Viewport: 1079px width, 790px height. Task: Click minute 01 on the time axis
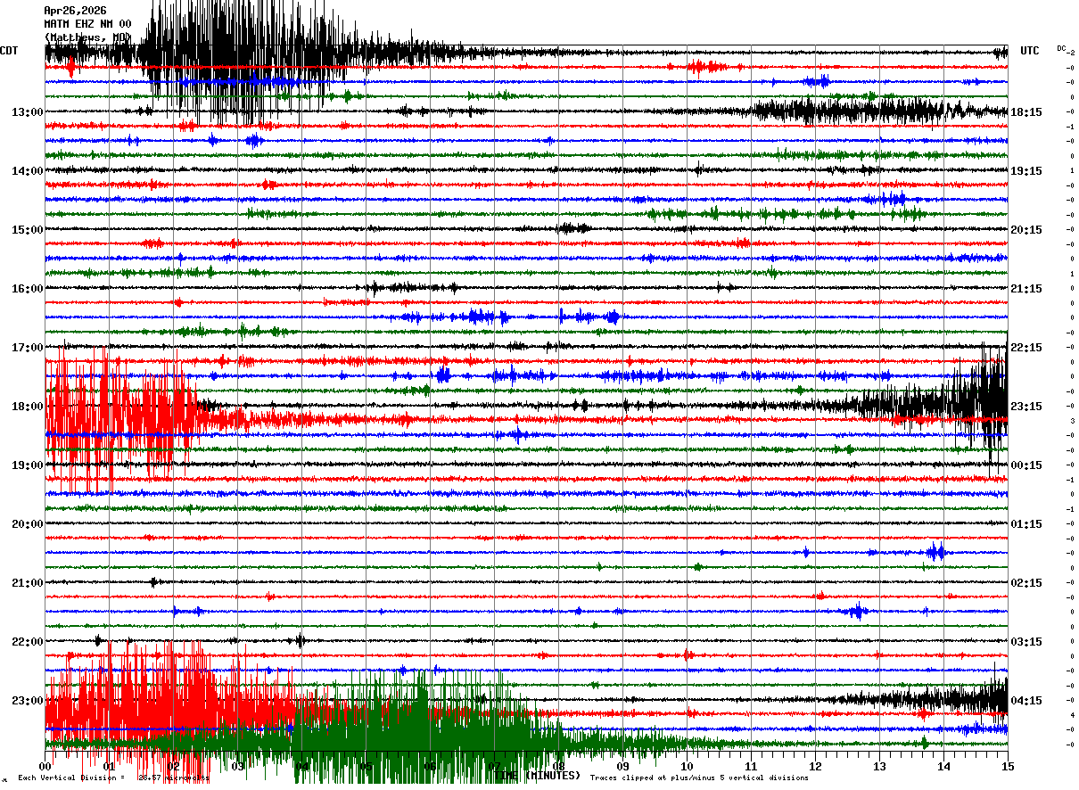(x=110, y=766)
